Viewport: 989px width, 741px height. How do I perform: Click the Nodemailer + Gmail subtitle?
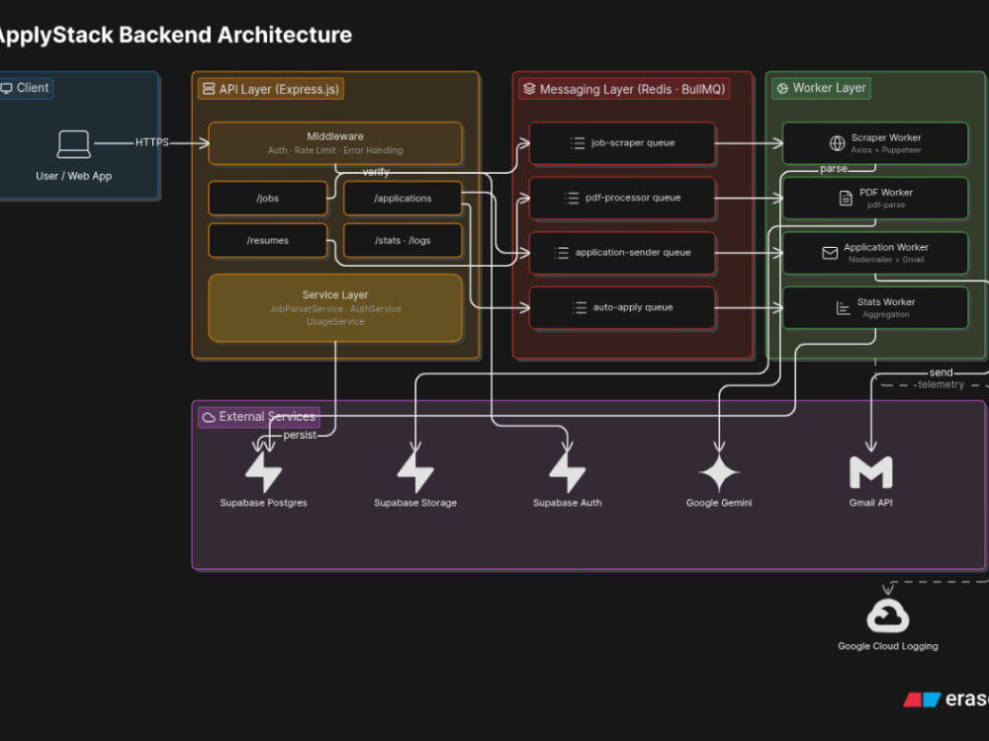point(886,260)
